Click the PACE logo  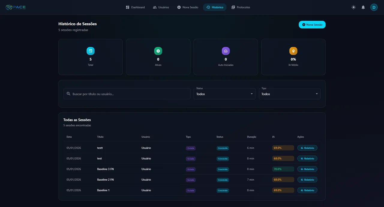point(16,7)
